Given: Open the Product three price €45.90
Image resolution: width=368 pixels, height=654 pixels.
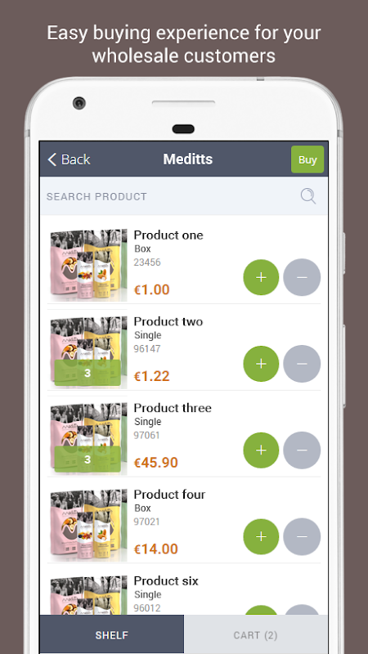Looking at the screenshot, I should click(155, 463).
